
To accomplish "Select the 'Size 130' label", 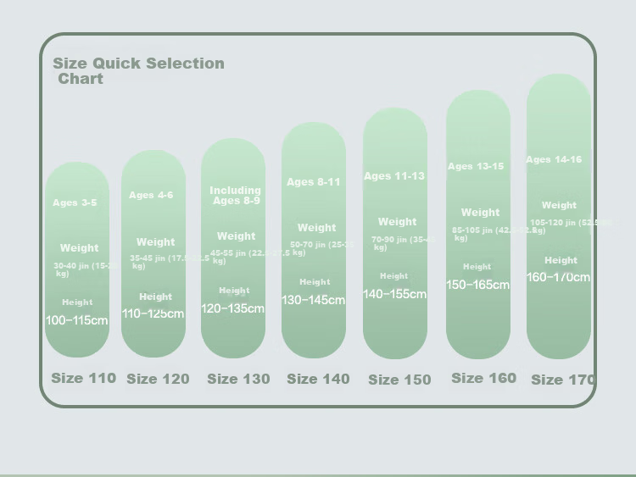I will pyautogui.click(x=238, y=379).
